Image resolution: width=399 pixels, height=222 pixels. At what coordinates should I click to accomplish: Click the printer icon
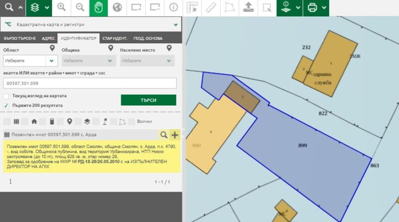(312, 7)
